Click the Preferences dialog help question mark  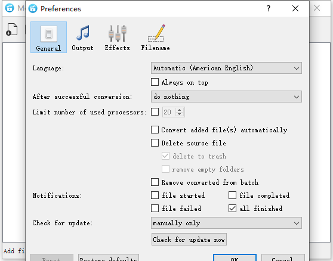(269, 8)
